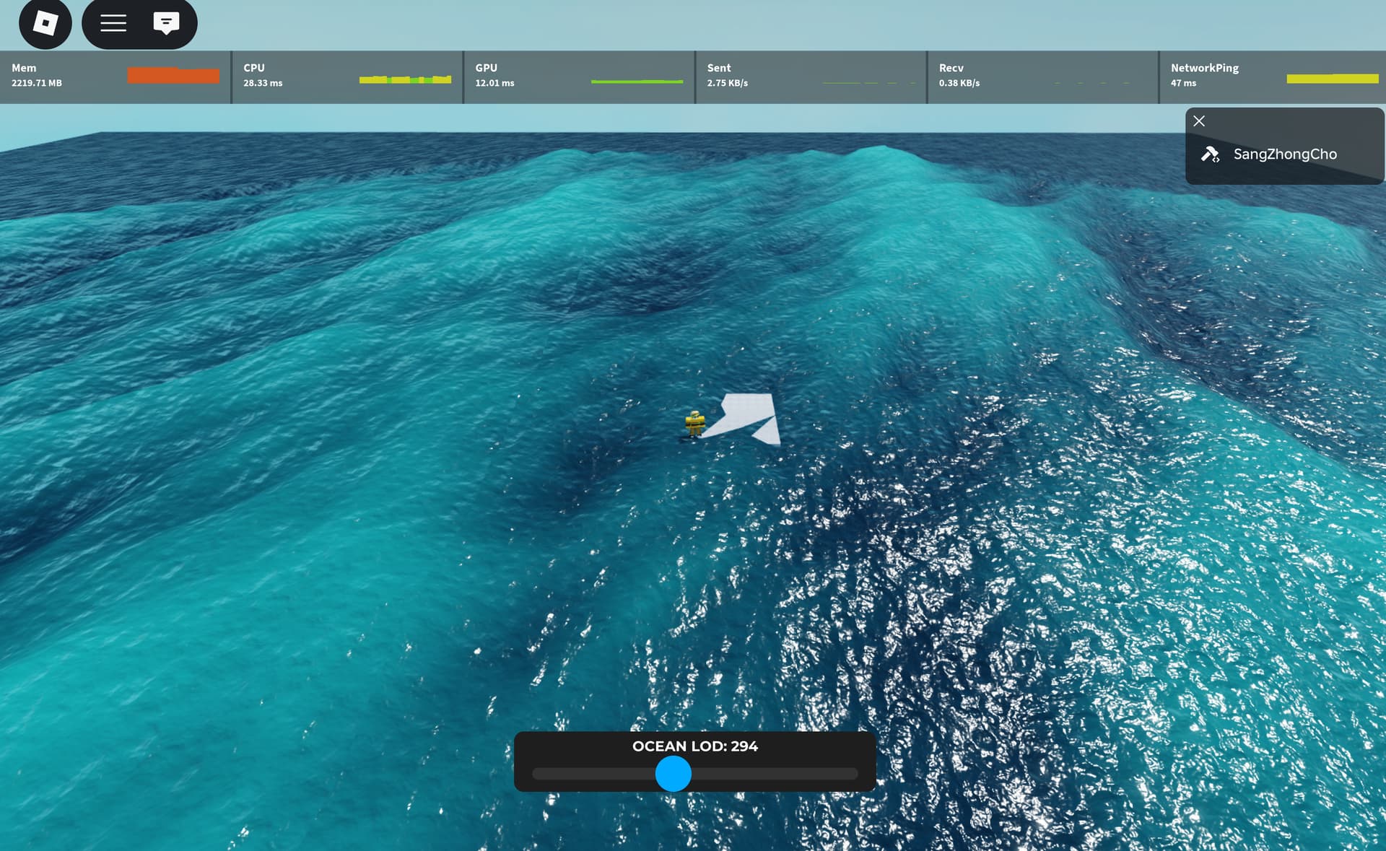Close the player list panel
Screen dimensions: 1386x851
[1199, 121]
